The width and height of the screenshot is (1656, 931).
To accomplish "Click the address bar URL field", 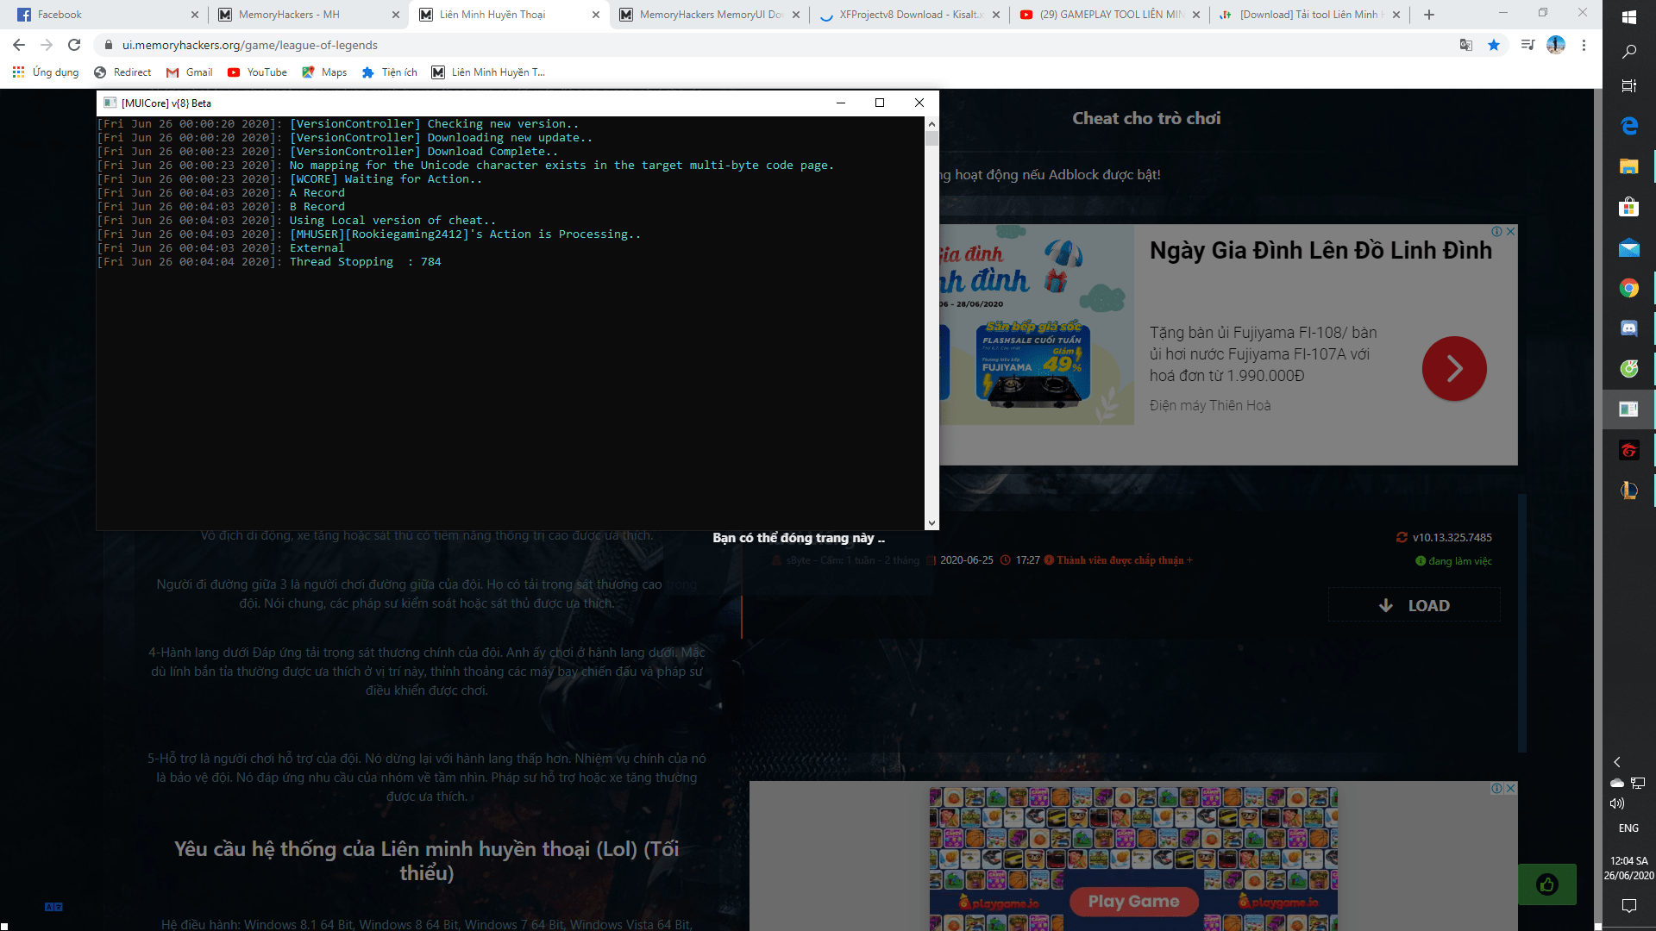I will [776, 45].
